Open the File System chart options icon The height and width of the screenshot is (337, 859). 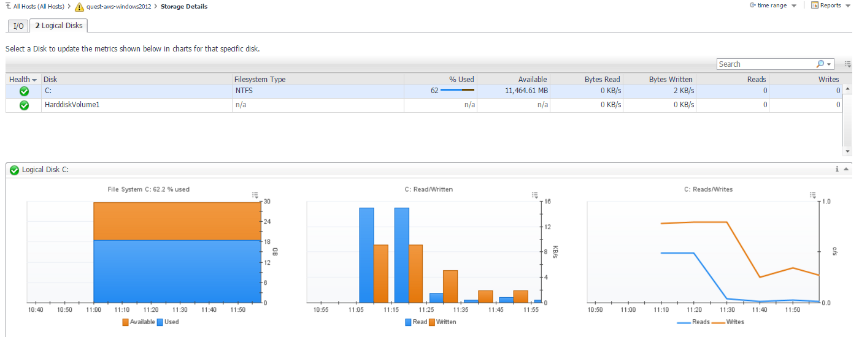click(x=255, y=195)
